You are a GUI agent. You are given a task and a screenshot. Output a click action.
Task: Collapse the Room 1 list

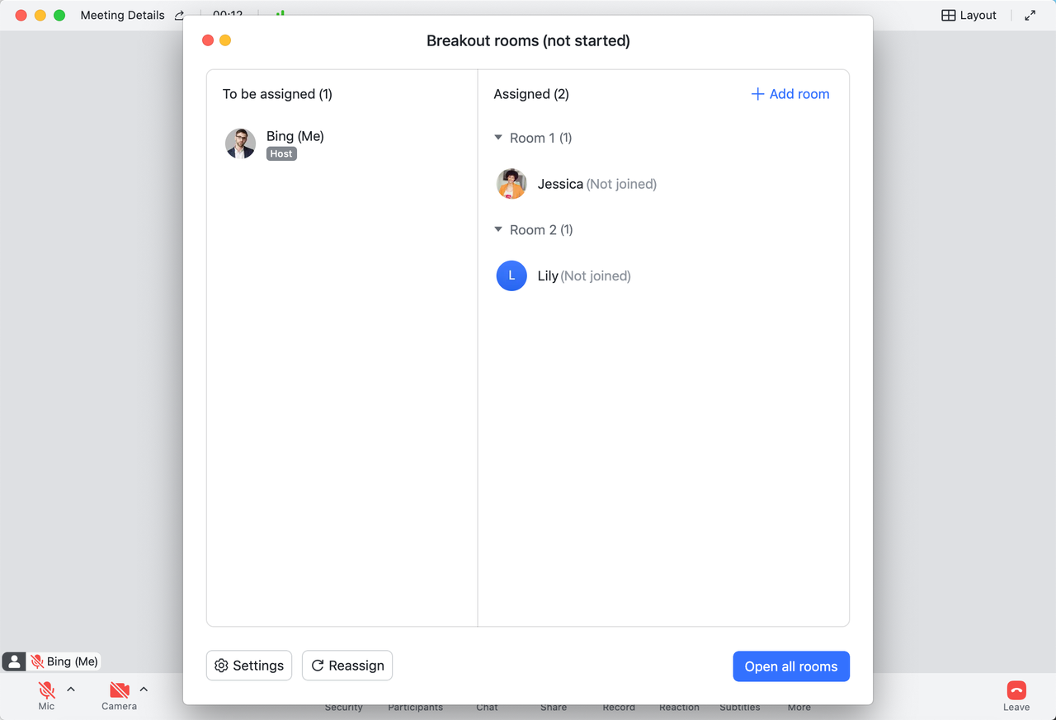tap(498, 138)
